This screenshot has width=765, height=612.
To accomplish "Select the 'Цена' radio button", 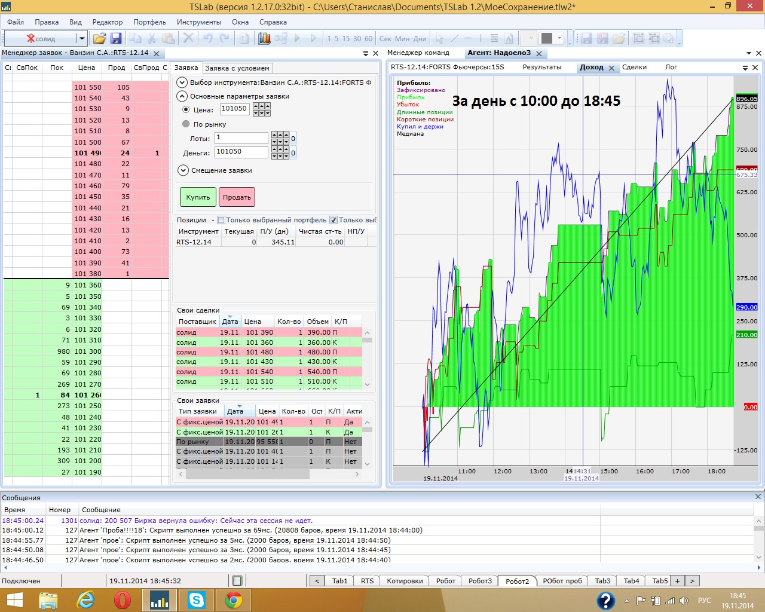I will click(186, 110).
